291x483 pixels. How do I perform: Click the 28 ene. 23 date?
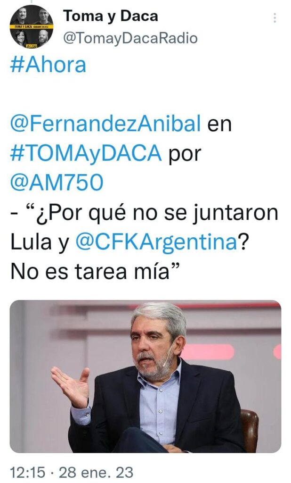click(96, 472)
